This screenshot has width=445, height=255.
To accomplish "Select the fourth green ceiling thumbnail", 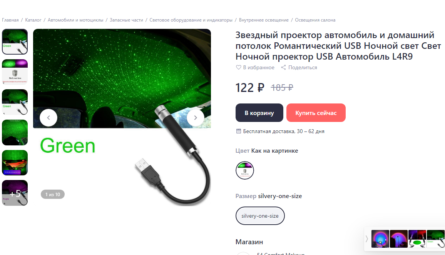I will pos(15,132).
